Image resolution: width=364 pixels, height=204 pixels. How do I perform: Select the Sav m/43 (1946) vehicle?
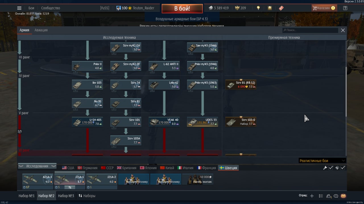coord(202,47)
